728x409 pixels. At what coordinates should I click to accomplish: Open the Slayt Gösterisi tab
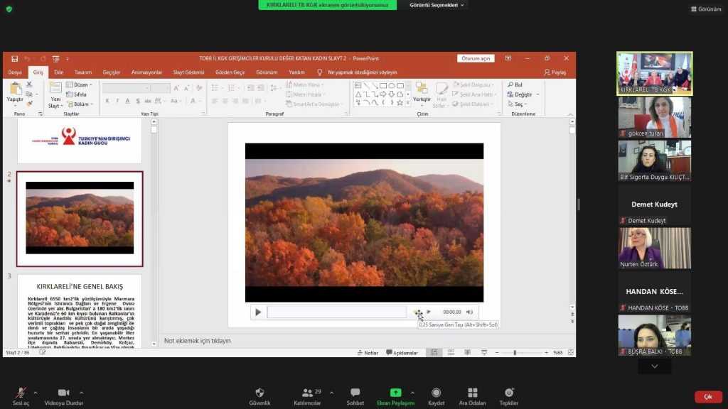[x=188, y=72]
